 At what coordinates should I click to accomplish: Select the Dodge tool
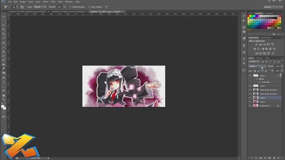[4, 73]
